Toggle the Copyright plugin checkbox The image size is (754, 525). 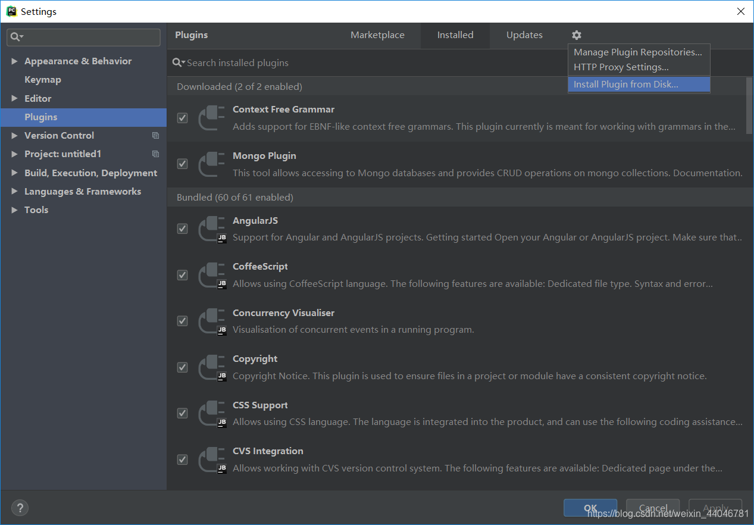click(x=182, y=367)
